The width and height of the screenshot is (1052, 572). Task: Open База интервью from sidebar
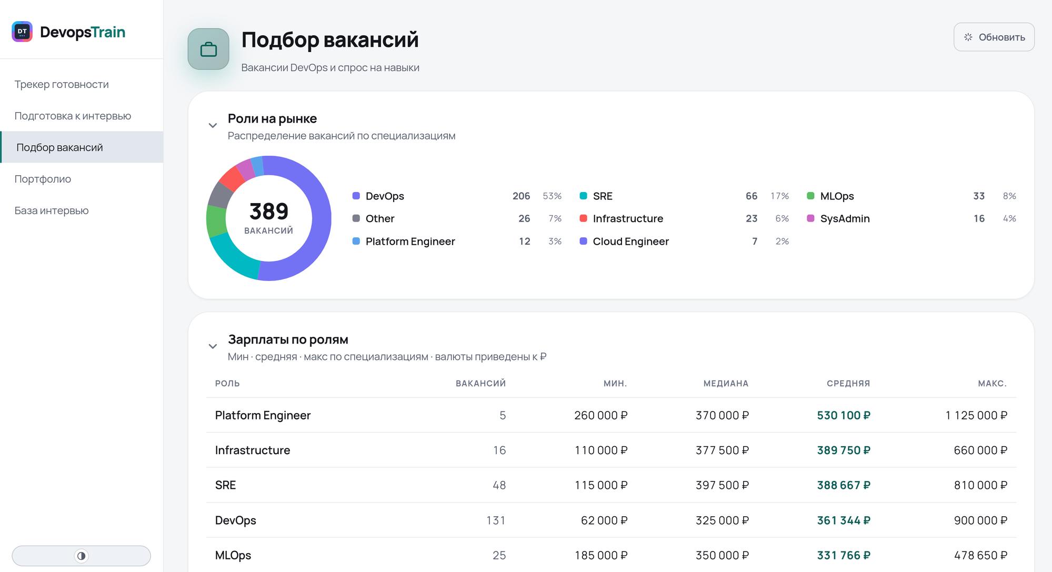pyautogui.click(x=82, y=210)
